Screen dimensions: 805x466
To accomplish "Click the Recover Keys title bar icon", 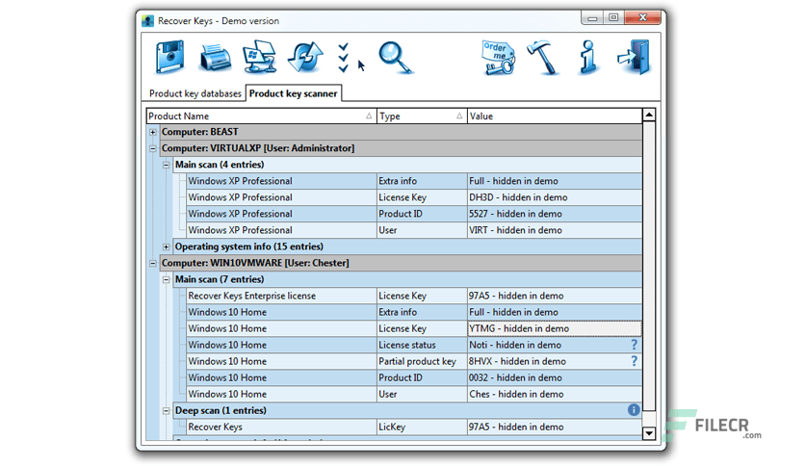I will click(148, 21).
